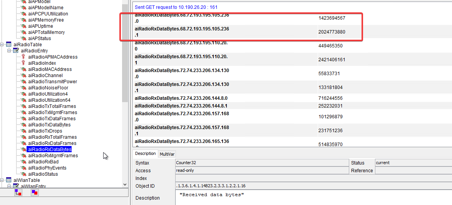This screenshot has width=452, height=205.
Task: Click icon with connector-linked blue and red squares
Action: 18,193
